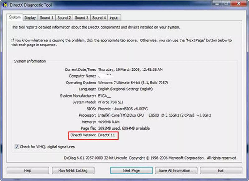Click 'Phoenix - AwardBIOS v6.00PG' BIOS value
This screenshot has width=249, height=181.
pos(123,109)
